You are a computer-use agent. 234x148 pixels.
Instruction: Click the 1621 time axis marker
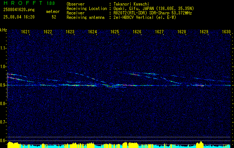click(x=25, y=32)
